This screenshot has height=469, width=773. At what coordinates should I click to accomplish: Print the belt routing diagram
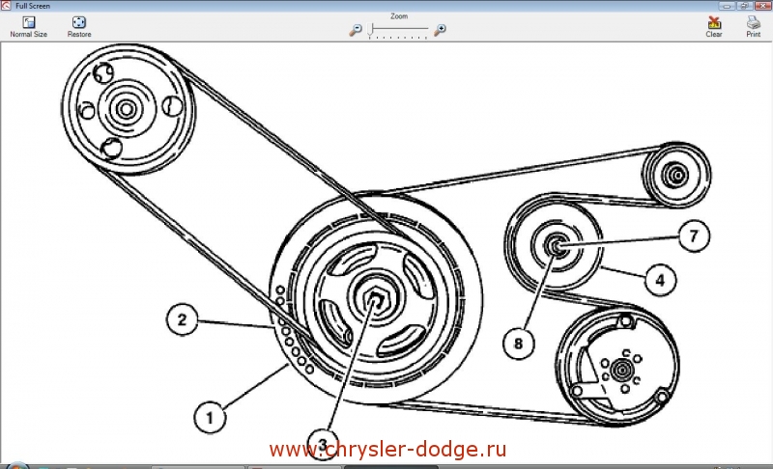[x=754, y=22]
